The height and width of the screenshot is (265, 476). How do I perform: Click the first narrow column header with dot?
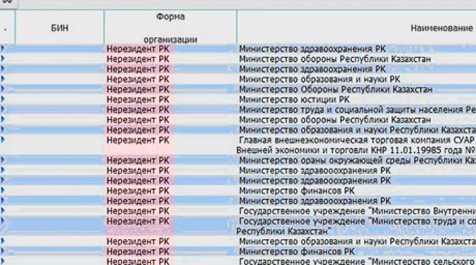tap(7, 28)
